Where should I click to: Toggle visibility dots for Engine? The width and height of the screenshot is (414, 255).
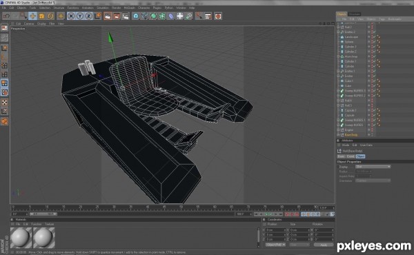[x=372, y=130]
